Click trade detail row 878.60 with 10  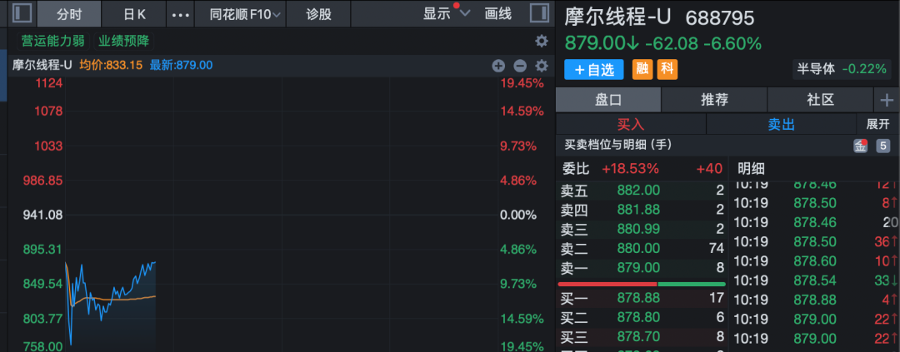(815, 261)
